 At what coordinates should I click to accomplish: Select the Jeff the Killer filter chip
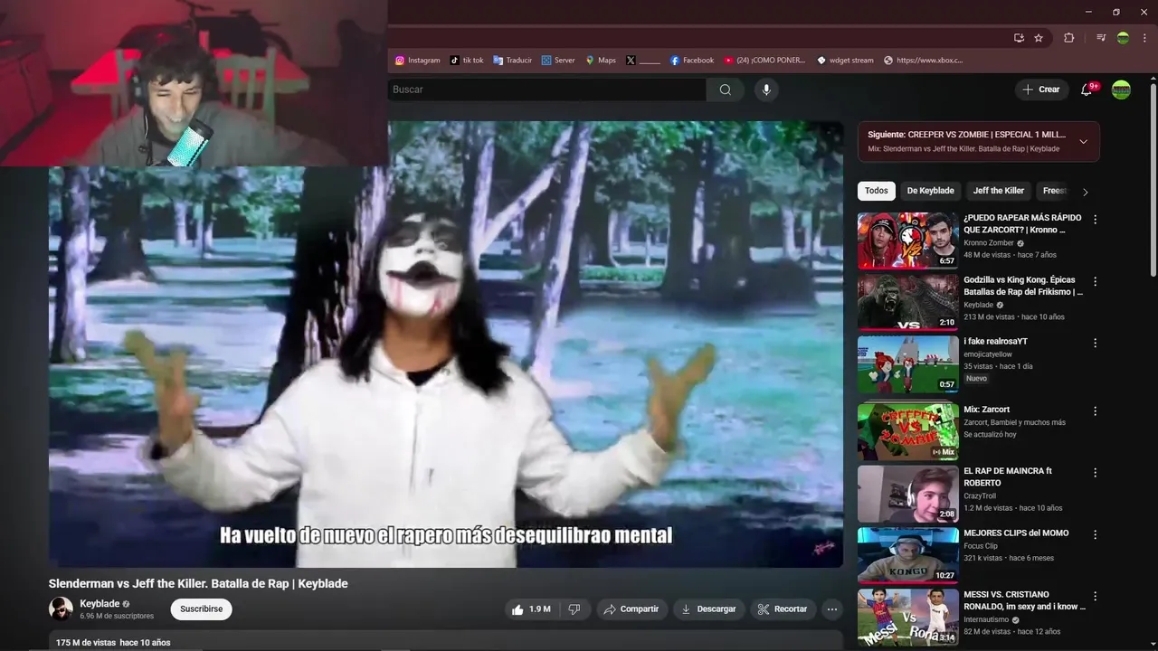pyautogui.click(x=999, y=191)
